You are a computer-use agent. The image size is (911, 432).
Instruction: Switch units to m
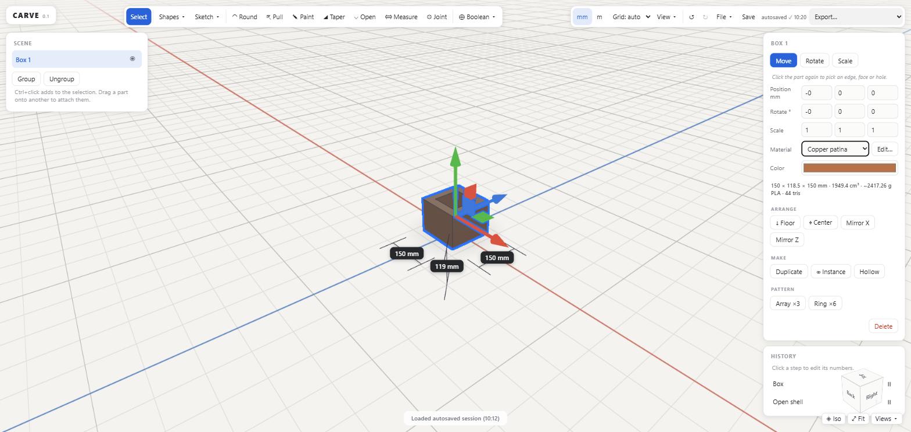pos(599,17)
